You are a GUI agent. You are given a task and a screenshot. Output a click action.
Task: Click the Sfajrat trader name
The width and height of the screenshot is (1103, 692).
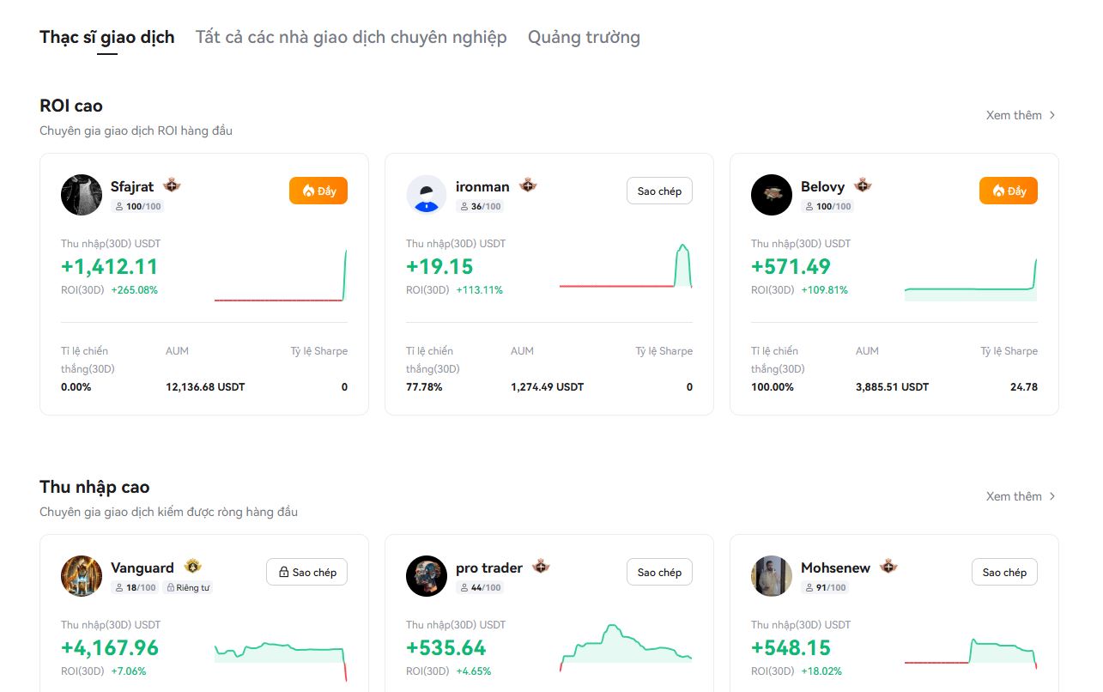(x=132, y=186)
